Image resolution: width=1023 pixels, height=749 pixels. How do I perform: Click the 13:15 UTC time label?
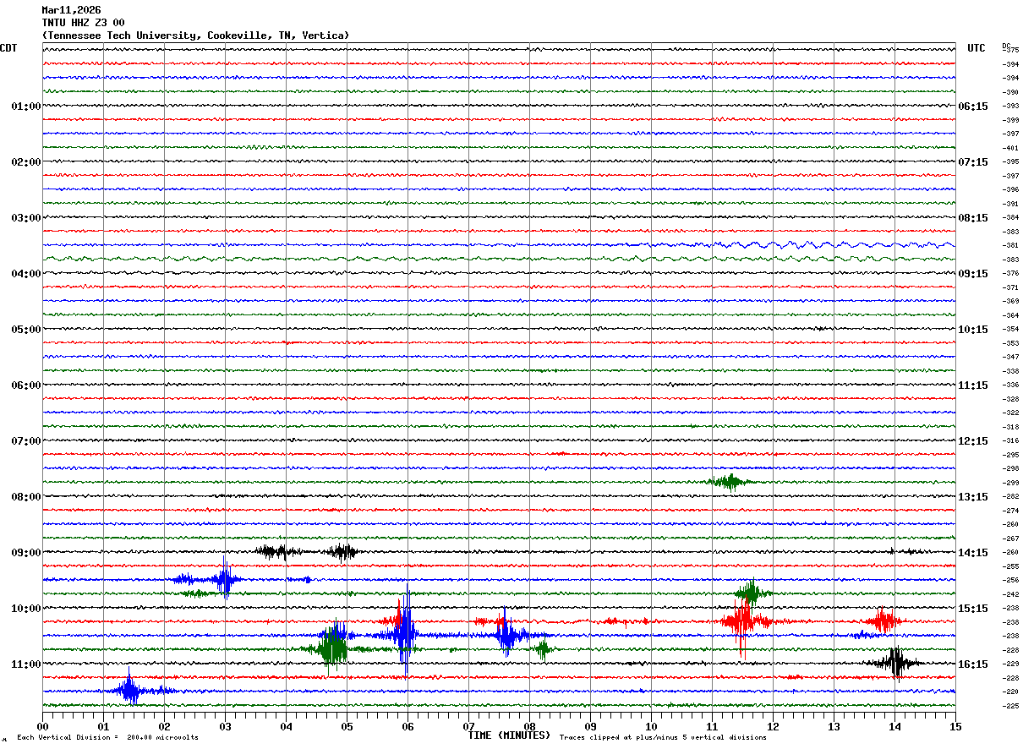coord(973,497)
